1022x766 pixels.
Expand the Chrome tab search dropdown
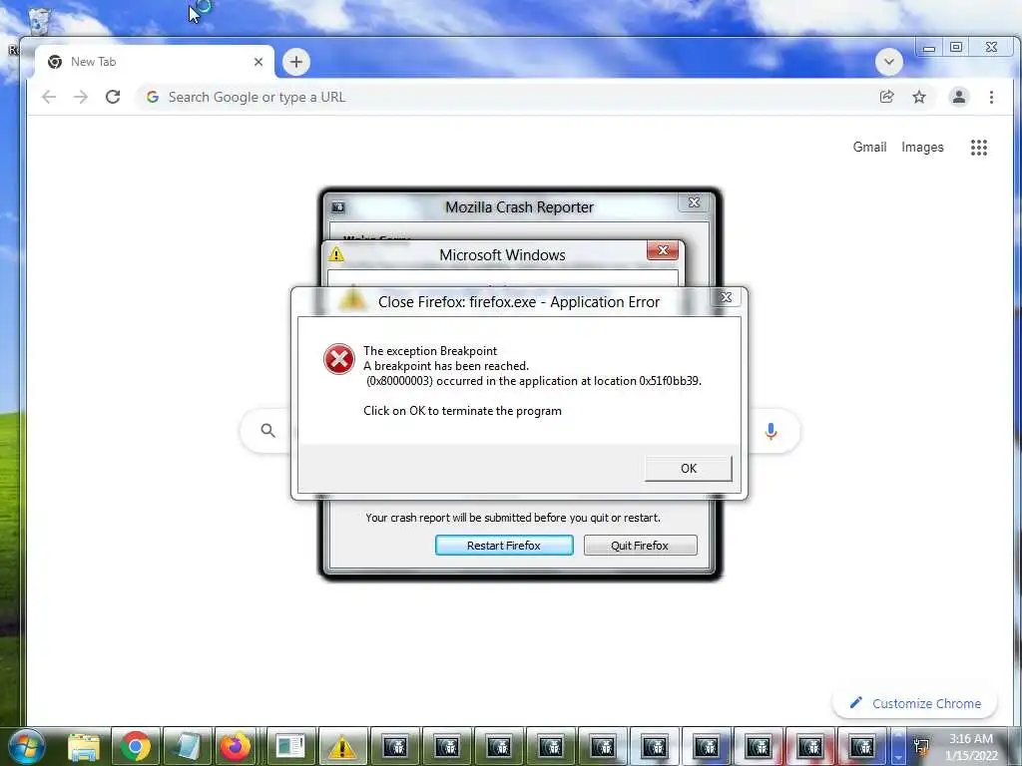coord(889,62)
